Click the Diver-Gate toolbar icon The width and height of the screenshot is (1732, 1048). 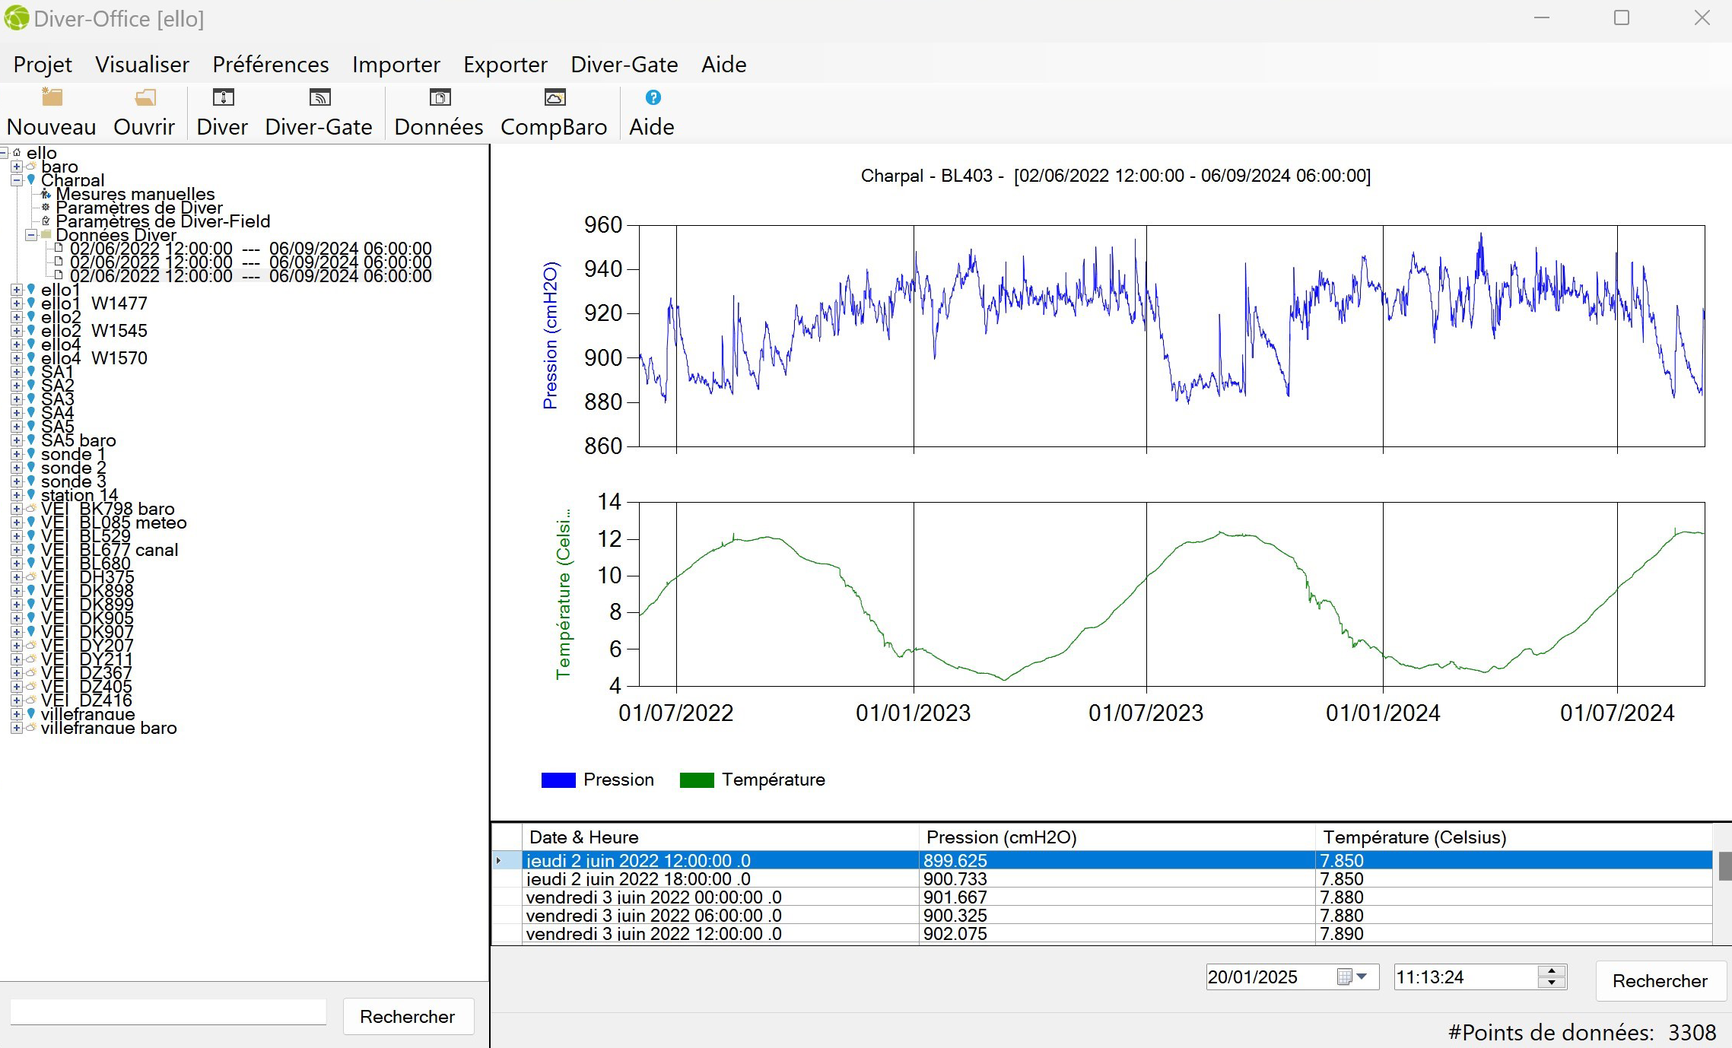click(x=319, y=98)
